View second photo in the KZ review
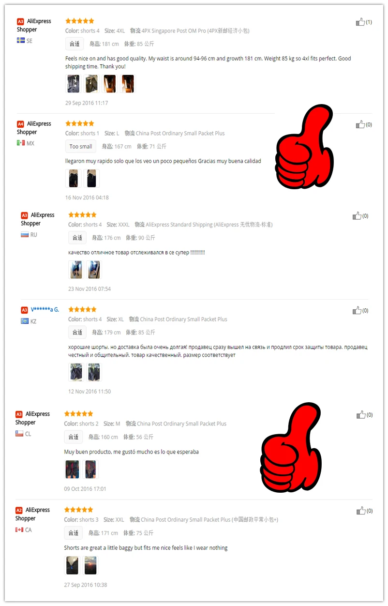 (x=94, y=372)
